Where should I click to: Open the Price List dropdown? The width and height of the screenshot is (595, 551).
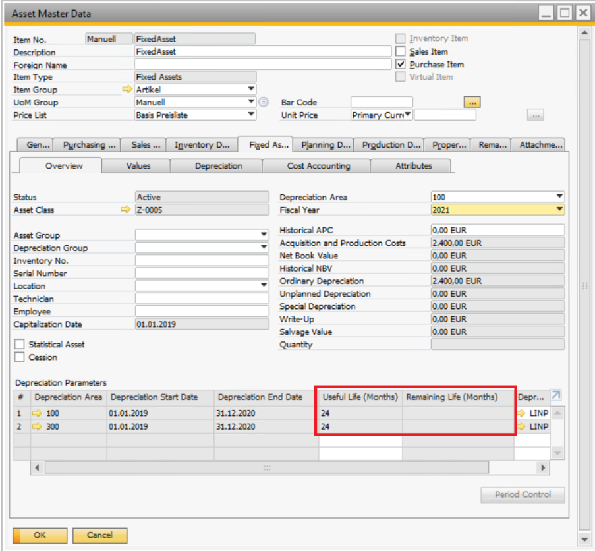click(251, 115)
